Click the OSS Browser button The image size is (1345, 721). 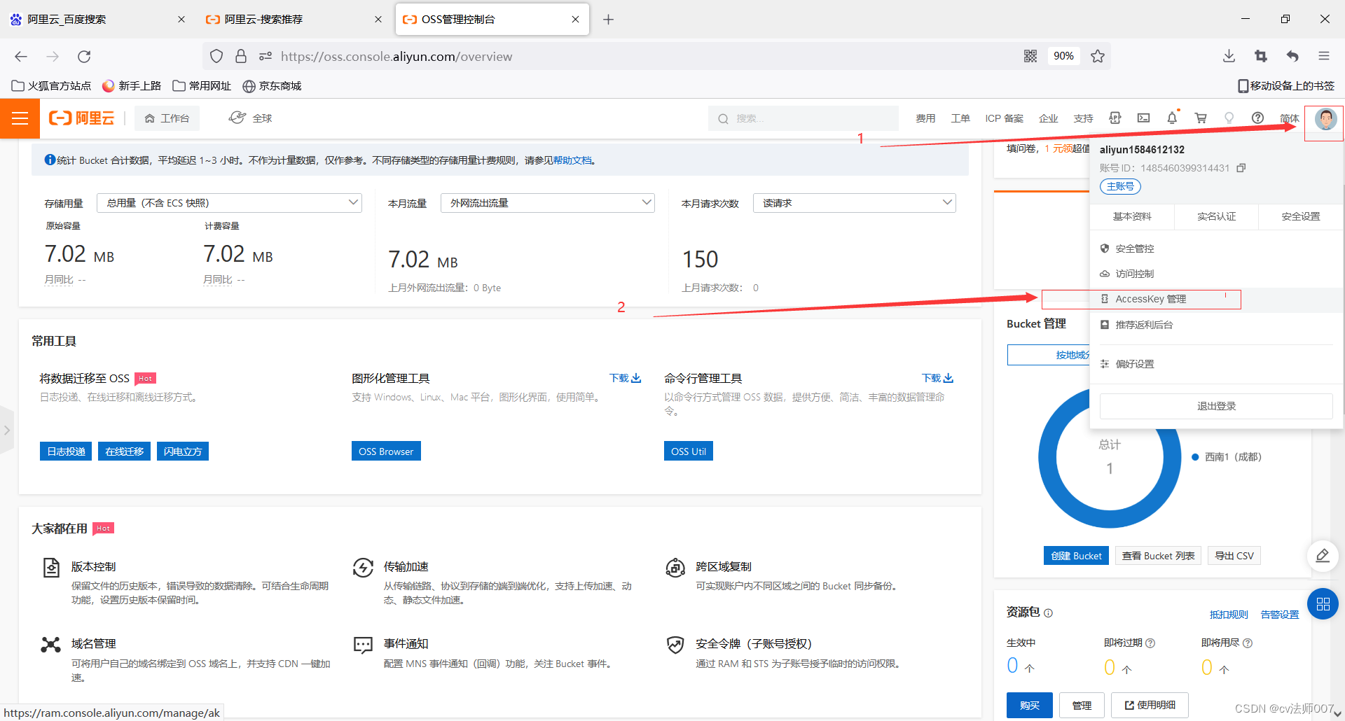(x=386, y=451)
